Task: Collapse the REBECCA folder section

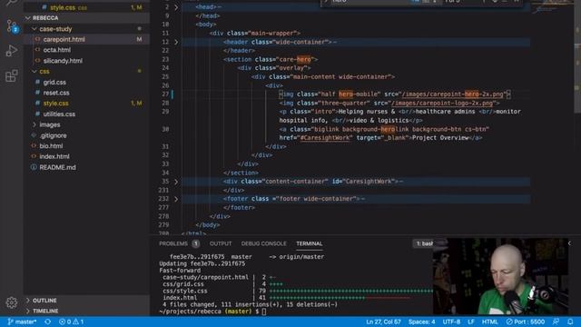Action: point(87,18)
